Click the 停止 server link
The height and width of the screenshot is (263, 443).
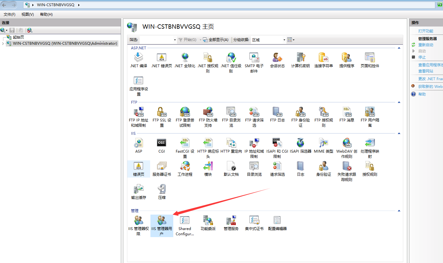tap(422, 57)
